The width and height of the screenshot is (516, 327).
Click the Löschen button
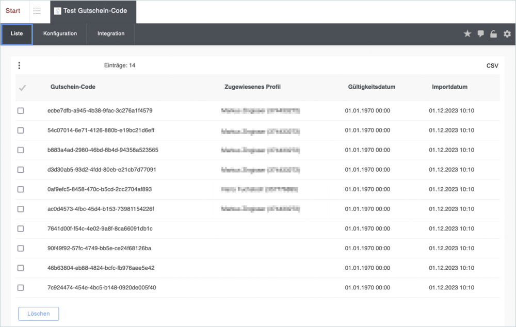point(39,314)
